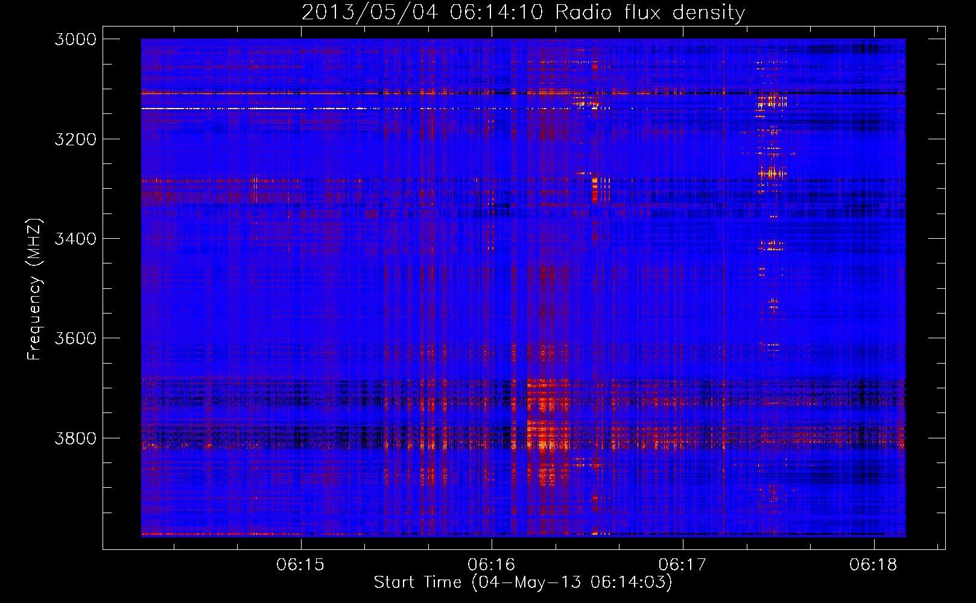Click the 06:16 time axis label
The image size is (976, 603).
coord(492,564)
